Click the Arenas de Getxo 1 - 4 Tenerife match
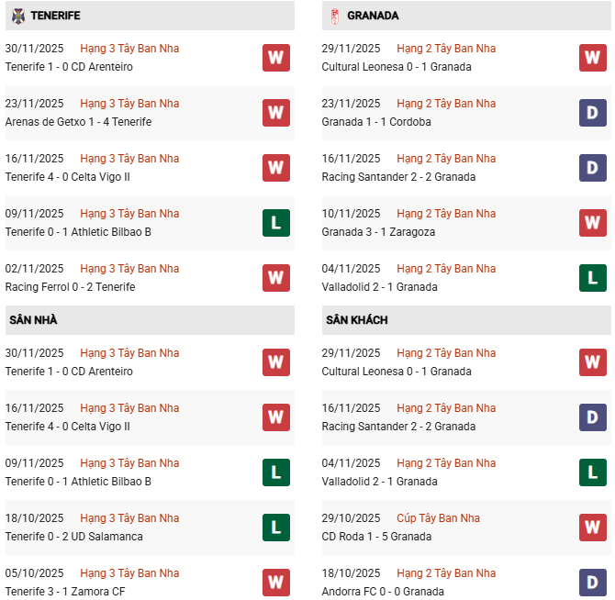This screenshot has height=600, width=615. [78, 122]
